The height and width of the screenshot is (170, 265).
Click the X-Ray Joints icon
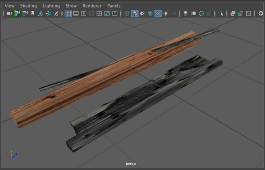(249, 13)
